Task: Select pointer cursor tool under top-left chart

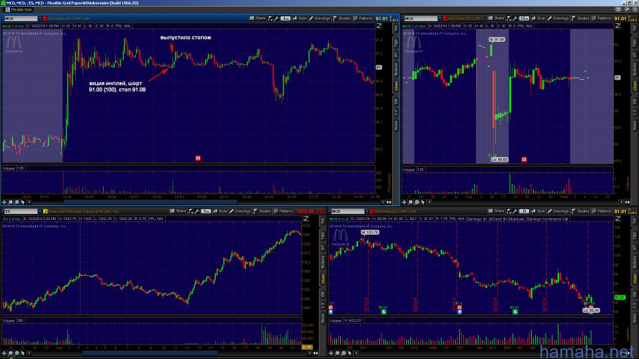Action: (23, 202)
